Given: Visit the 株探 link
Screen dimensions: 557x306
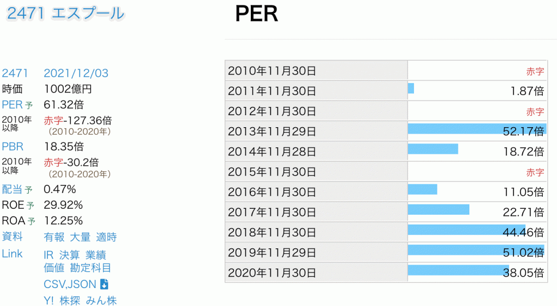Looking at the screenshot, I should point(70,301).
